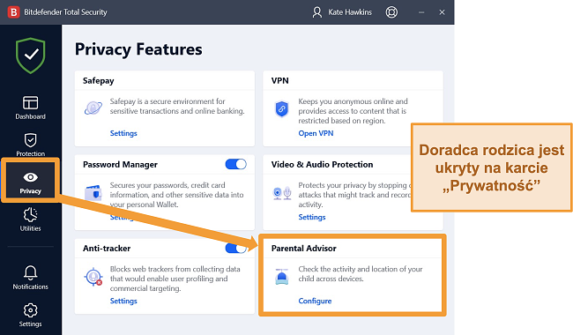This screenshot has height=335, width=573.
Task: Click the Privacy Features heading
Action: pos(138,49)
